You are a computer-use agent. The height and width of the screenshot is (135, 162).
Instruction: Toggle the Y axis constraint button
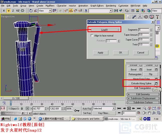pyautogui.click(x=9, y=11)
